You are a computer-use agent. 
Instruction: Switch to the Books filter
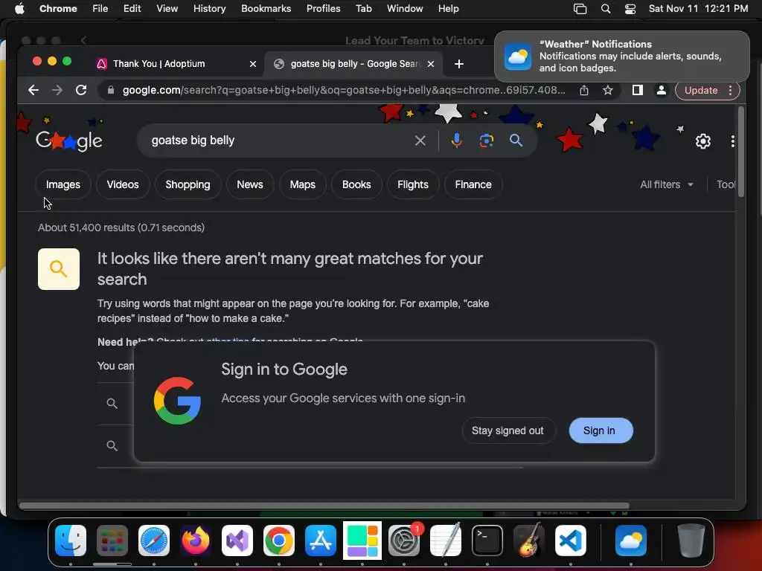click(x=356, y=184)
